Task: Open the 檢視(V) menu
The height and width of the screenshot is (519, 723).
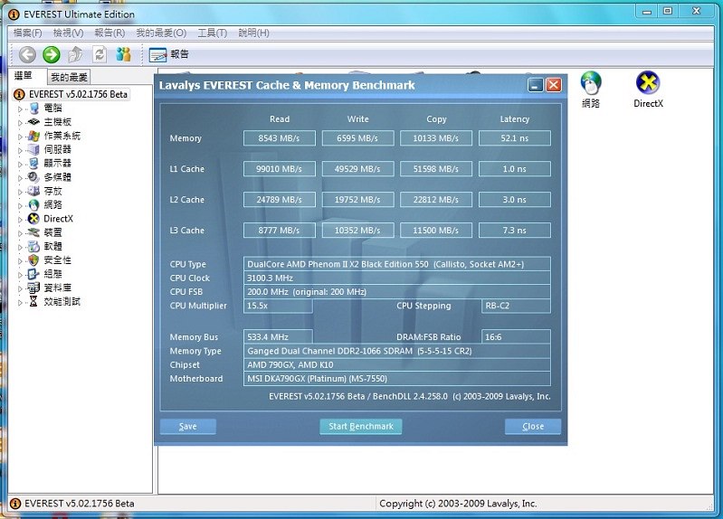Action: [68, 33]
